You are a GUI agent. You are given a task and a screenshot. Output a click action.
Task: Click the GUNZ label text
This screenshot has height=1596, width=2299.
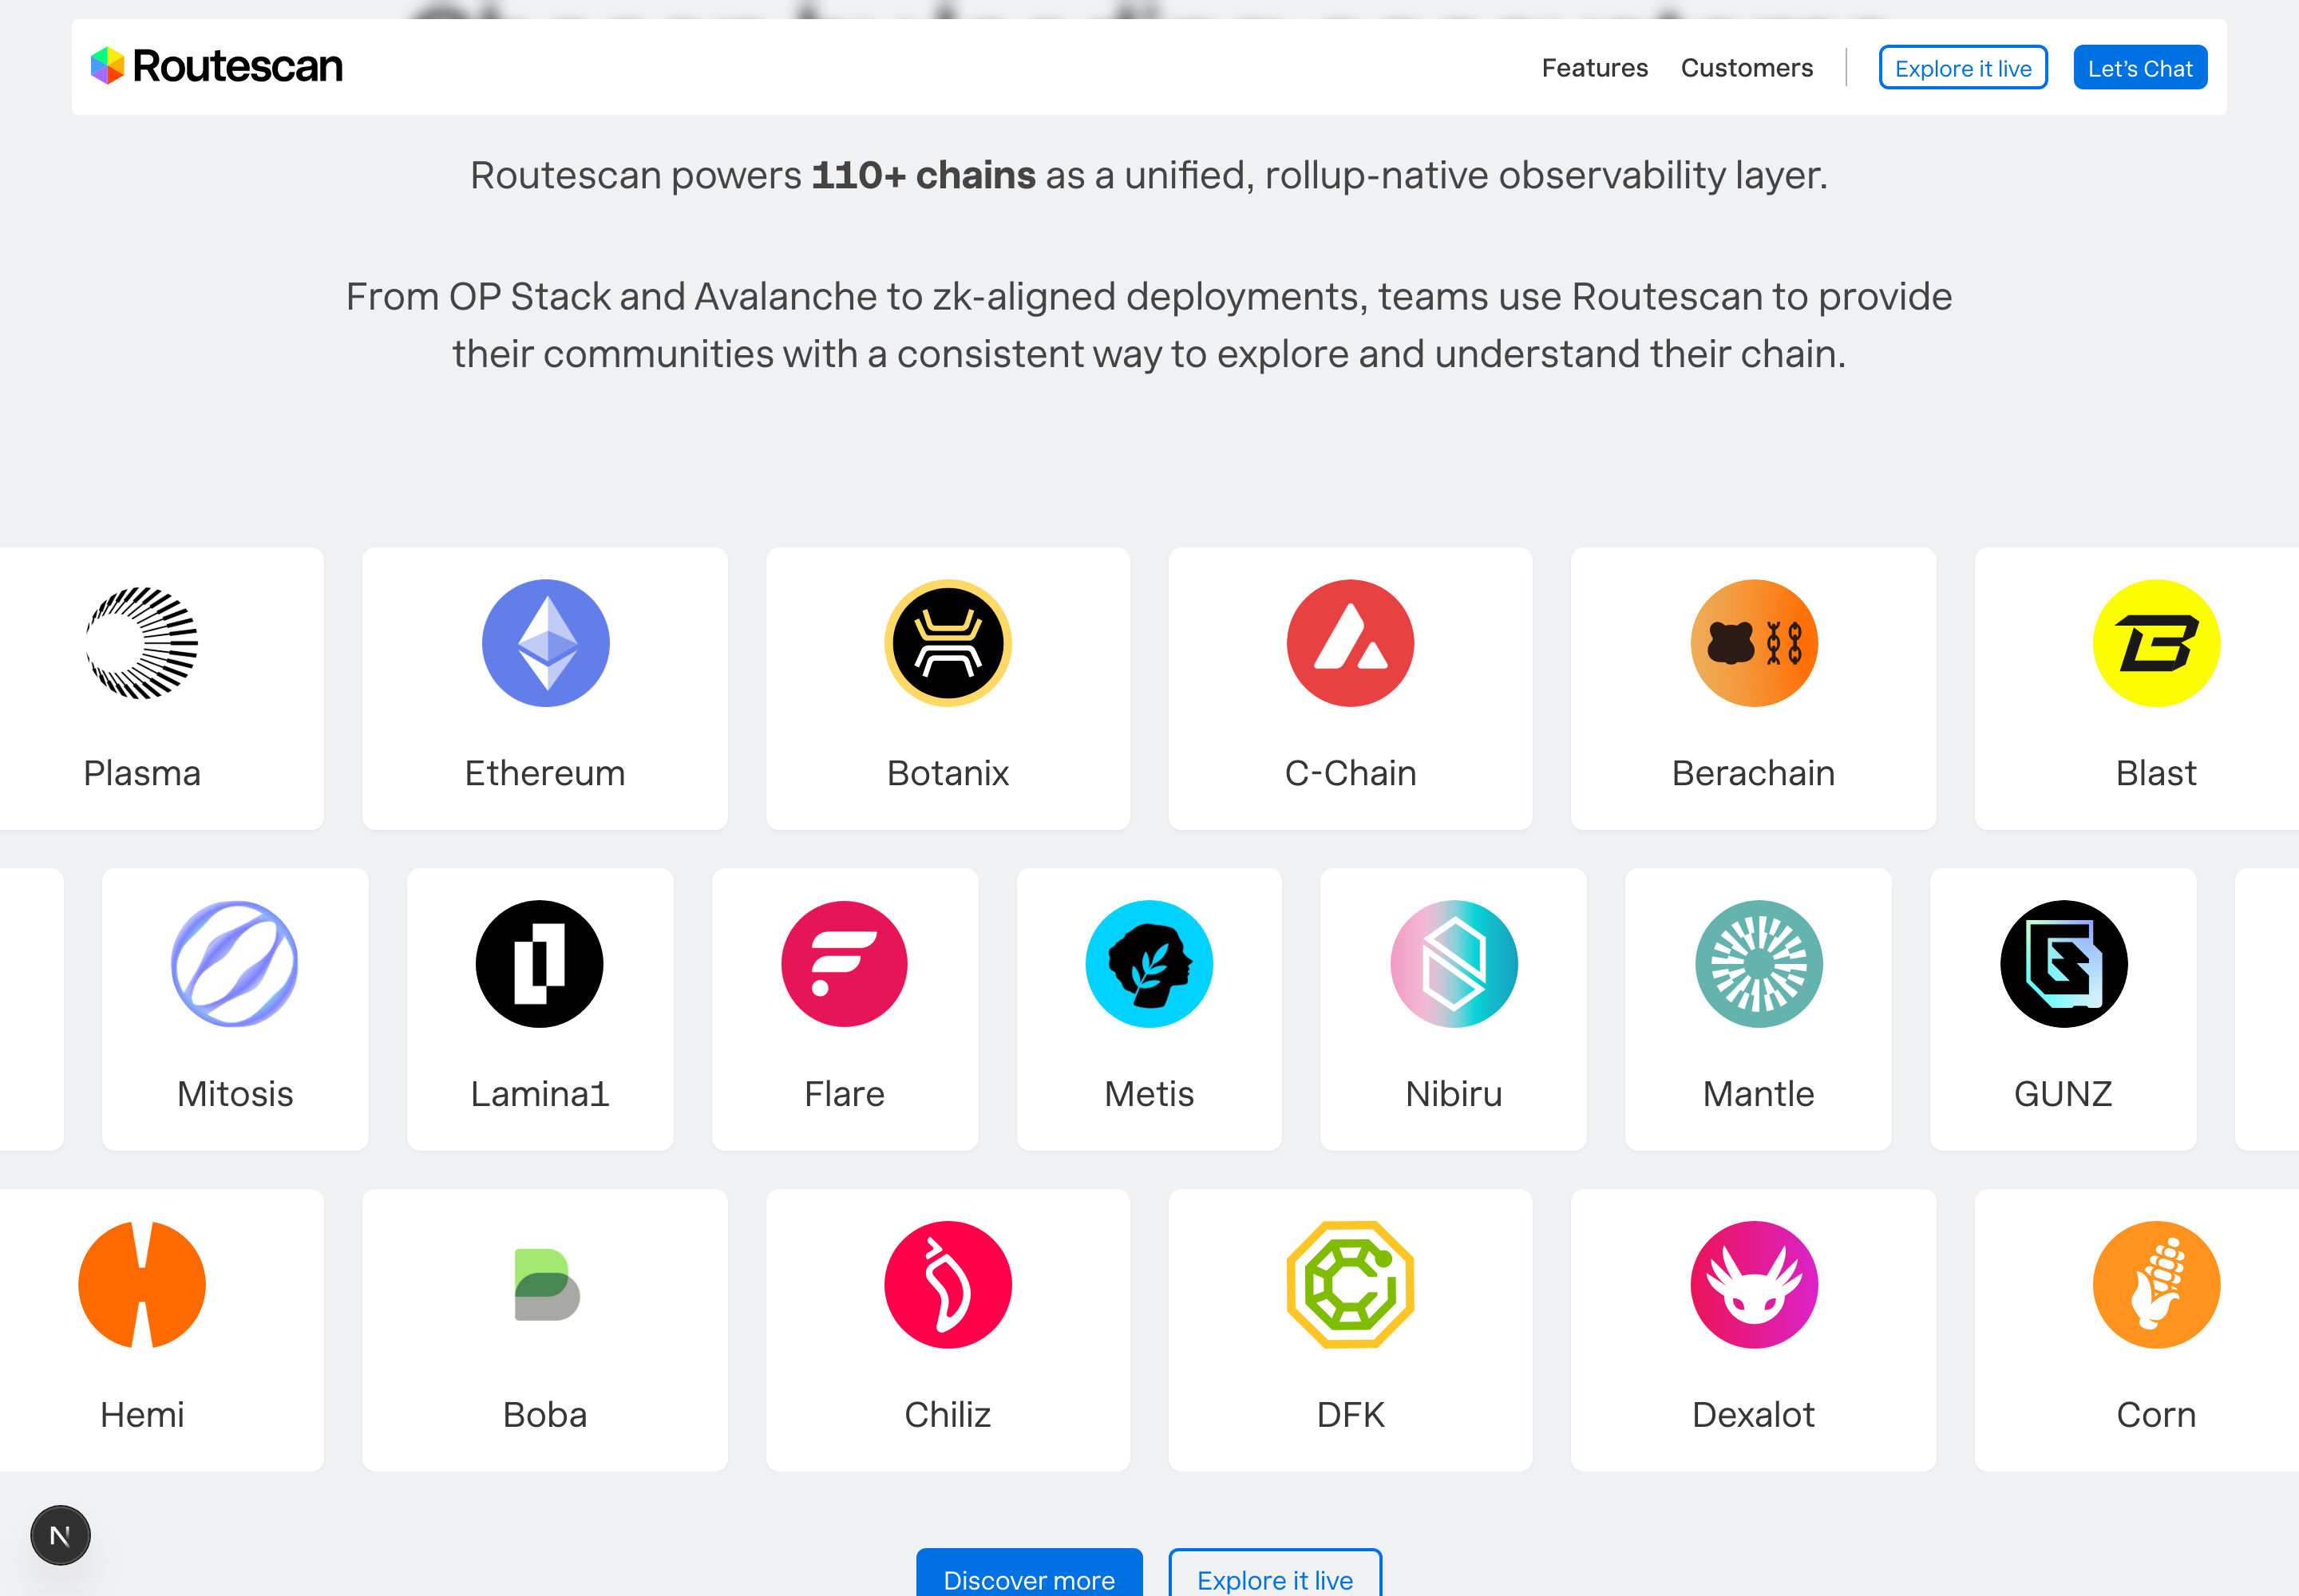[x=2064, y=1094]
